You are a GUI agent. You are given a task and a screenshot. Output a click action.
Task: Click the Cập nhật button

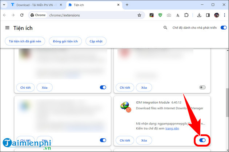96,41
